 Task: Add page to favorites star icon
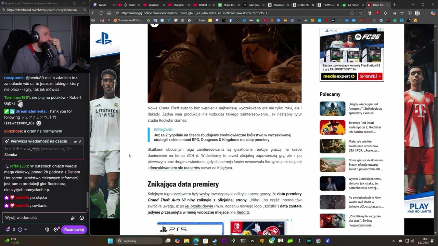[x=361, y=13]
